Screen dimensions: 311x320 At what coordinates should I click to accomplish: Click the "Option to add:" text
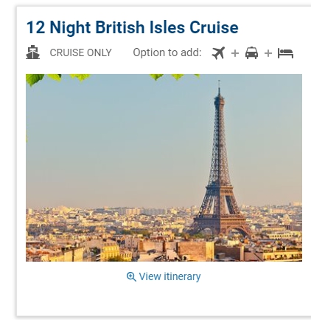(x=167, y=52)
